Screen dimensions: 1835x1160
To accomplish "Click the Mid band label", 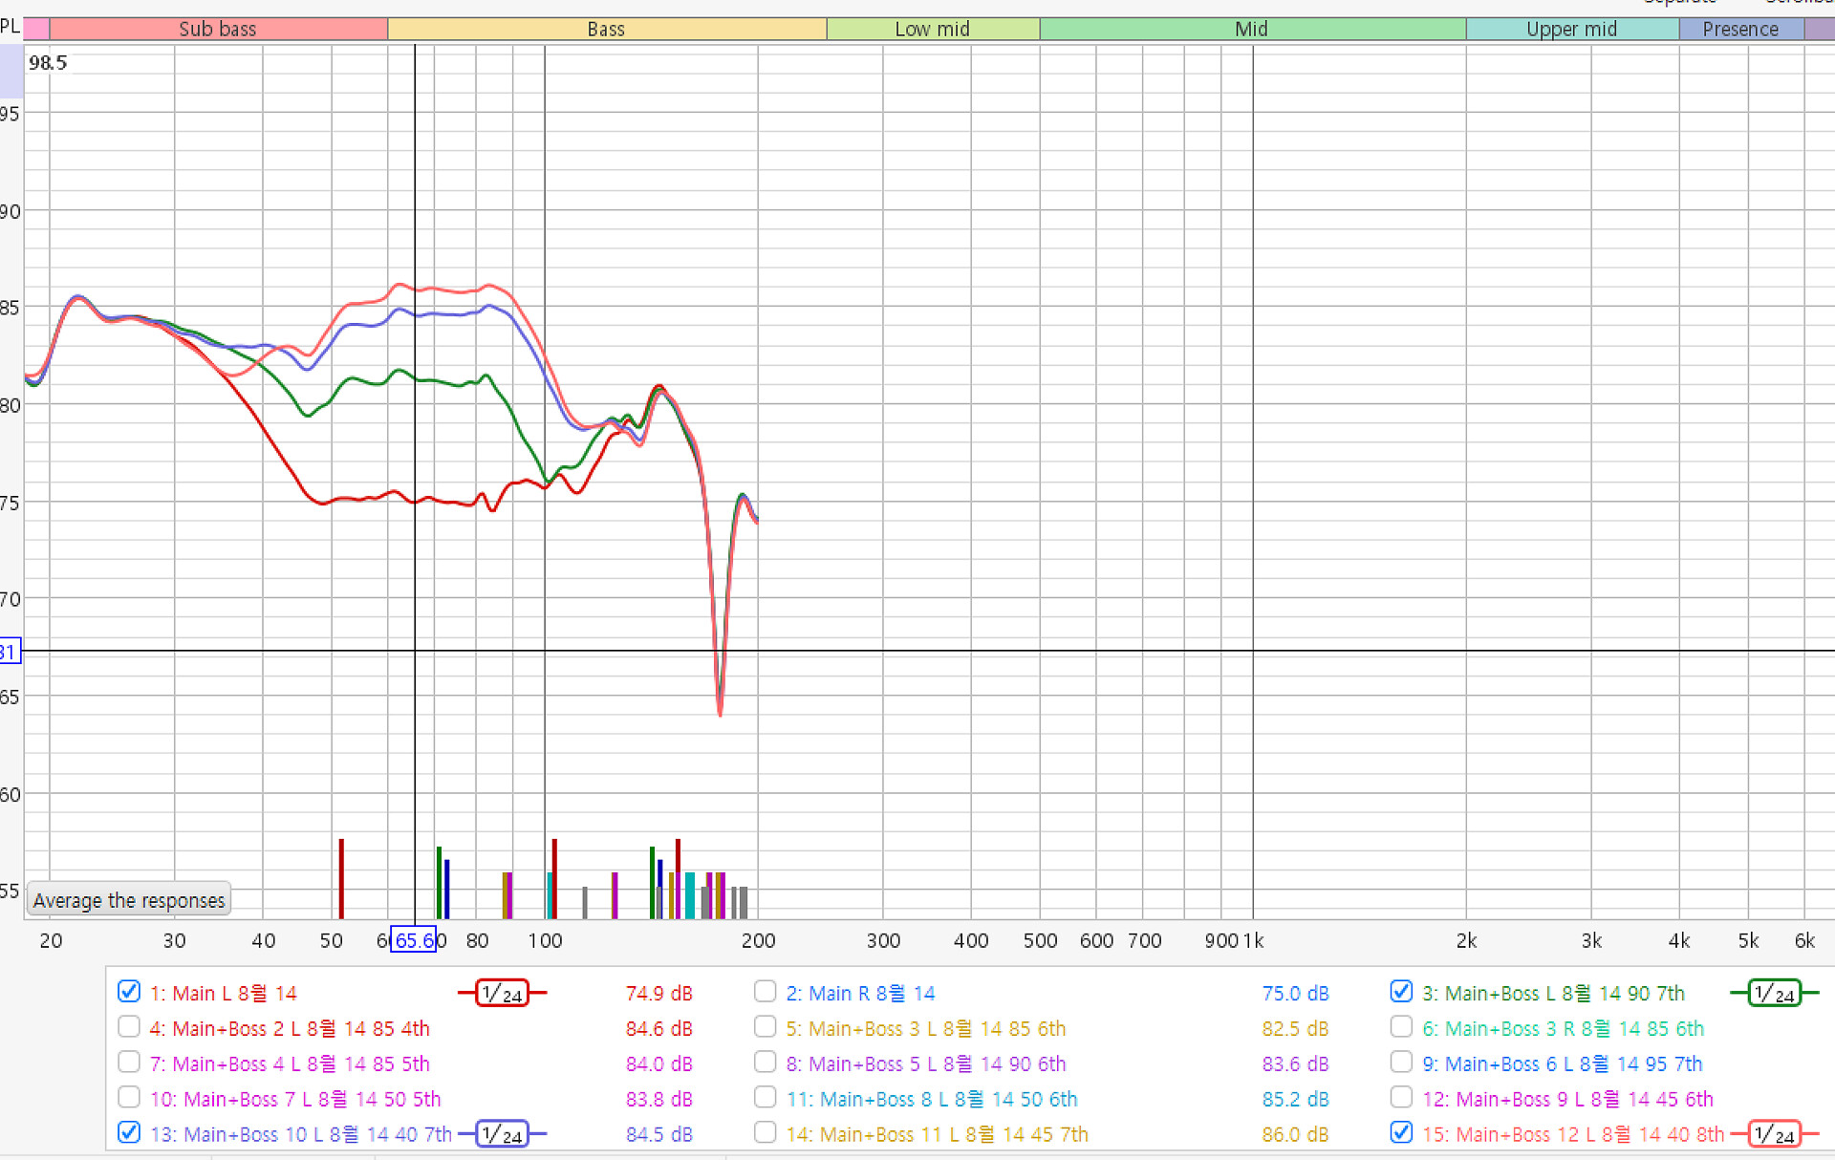I will click(1252, 29).
